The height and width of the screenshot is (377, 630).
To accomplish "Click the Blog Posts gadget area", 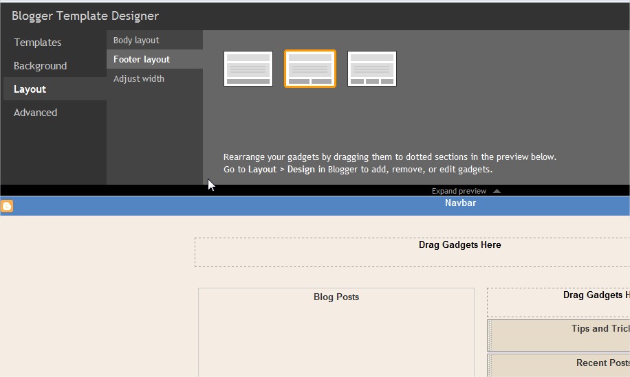I will coord(336,332).
